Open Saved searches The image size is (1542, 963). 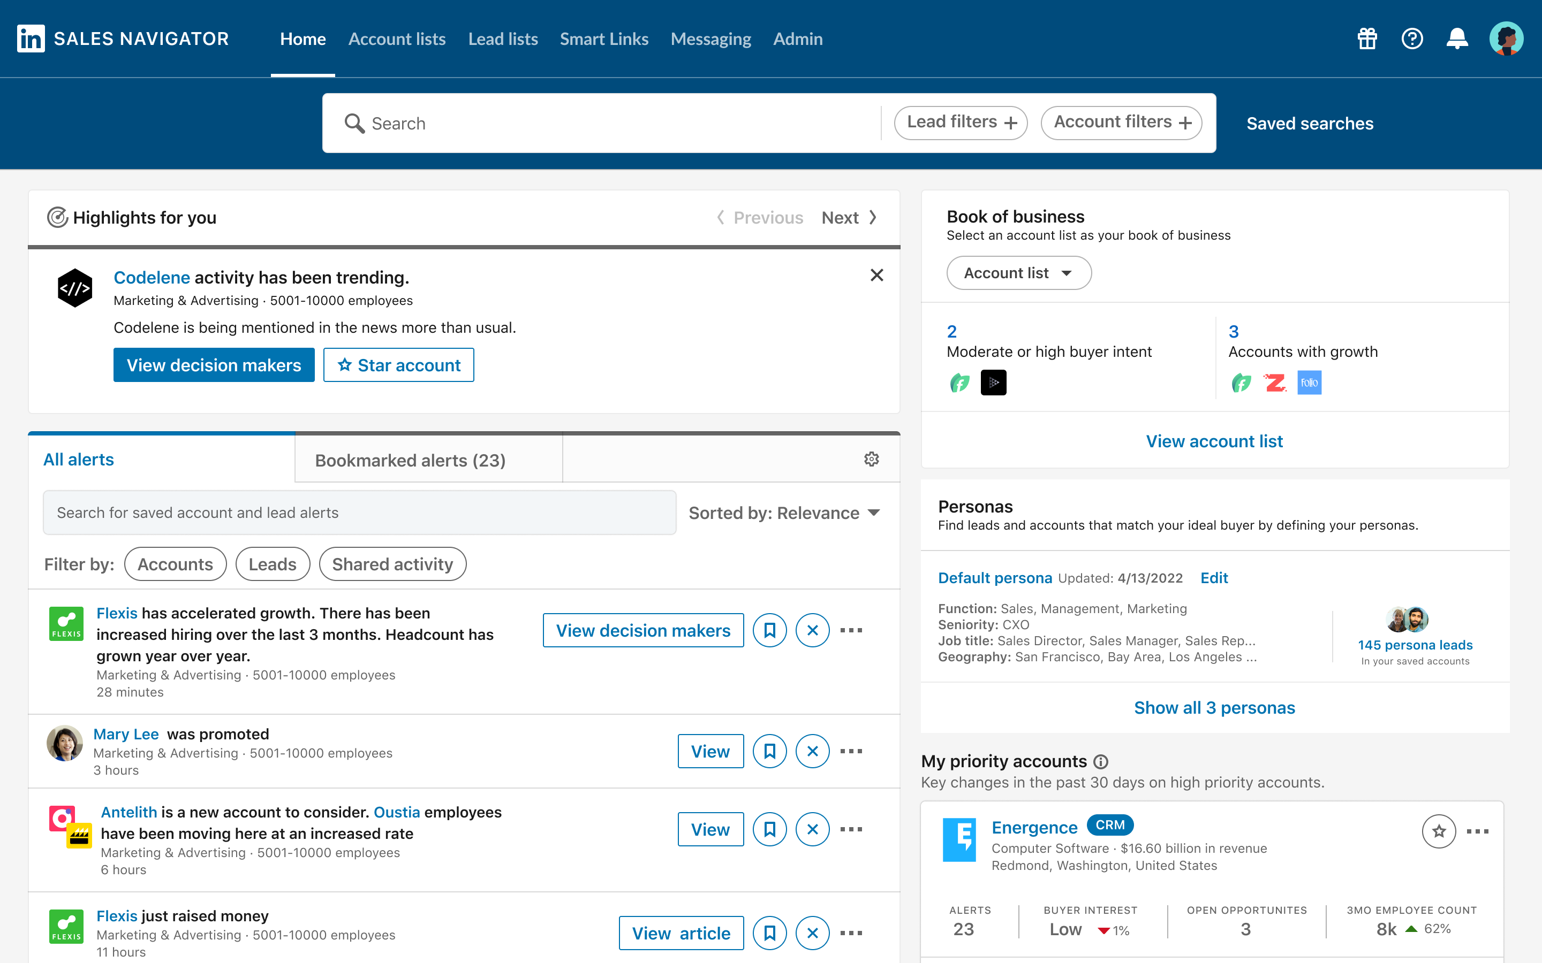coord(1310,123)
